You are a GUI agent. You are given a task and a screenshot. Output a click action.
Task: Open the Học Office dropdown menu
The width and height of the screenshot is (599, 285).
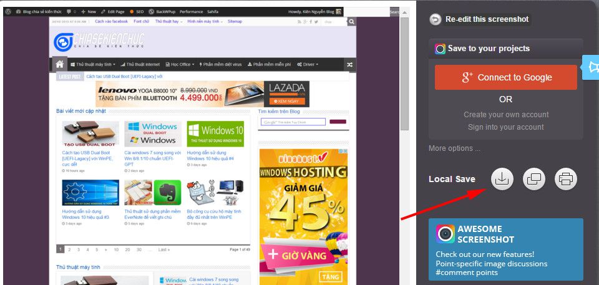(180, 65)
